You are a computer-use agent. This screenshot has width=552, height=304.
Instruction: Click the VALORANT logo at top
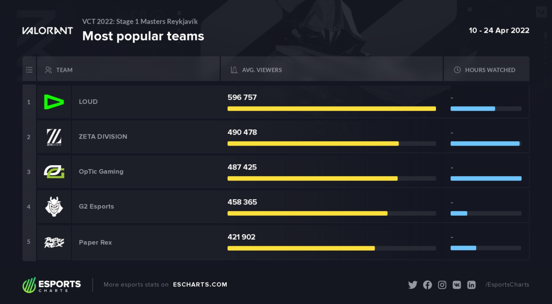pyautogui.click(x=47, y=31)
